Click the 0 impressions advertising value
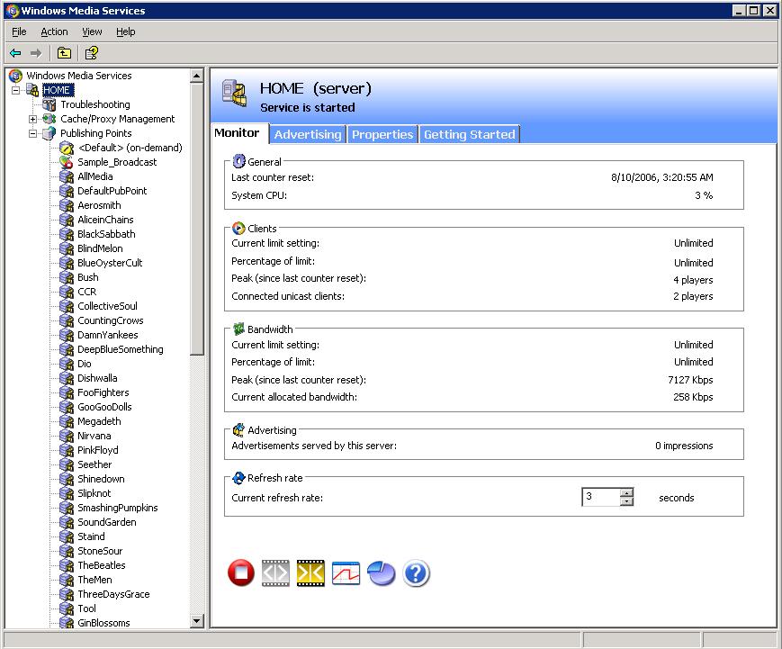Screen dimensions: 782x649 (x=684, y=446)
